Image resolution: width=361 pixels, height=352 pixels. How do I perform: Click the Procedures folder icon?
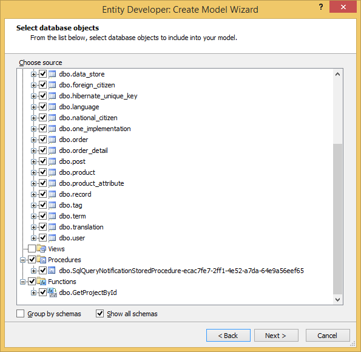(41, 260)
